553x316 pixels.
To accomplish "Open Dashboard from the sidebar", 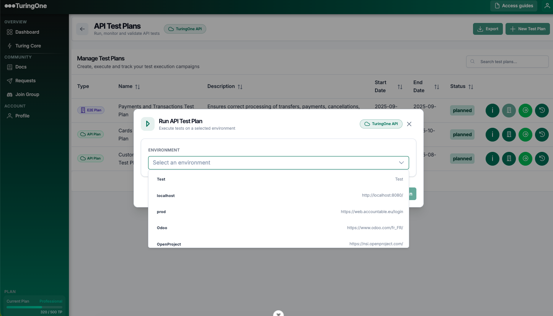I will pos(27,32).
